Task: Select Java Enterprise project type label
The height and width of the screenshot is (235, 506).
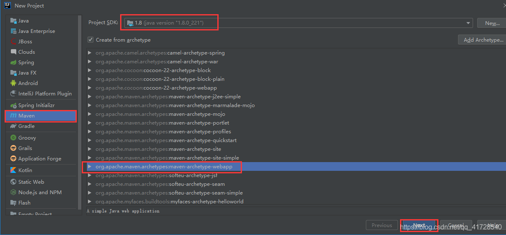Action: click(x=37, y=31)
